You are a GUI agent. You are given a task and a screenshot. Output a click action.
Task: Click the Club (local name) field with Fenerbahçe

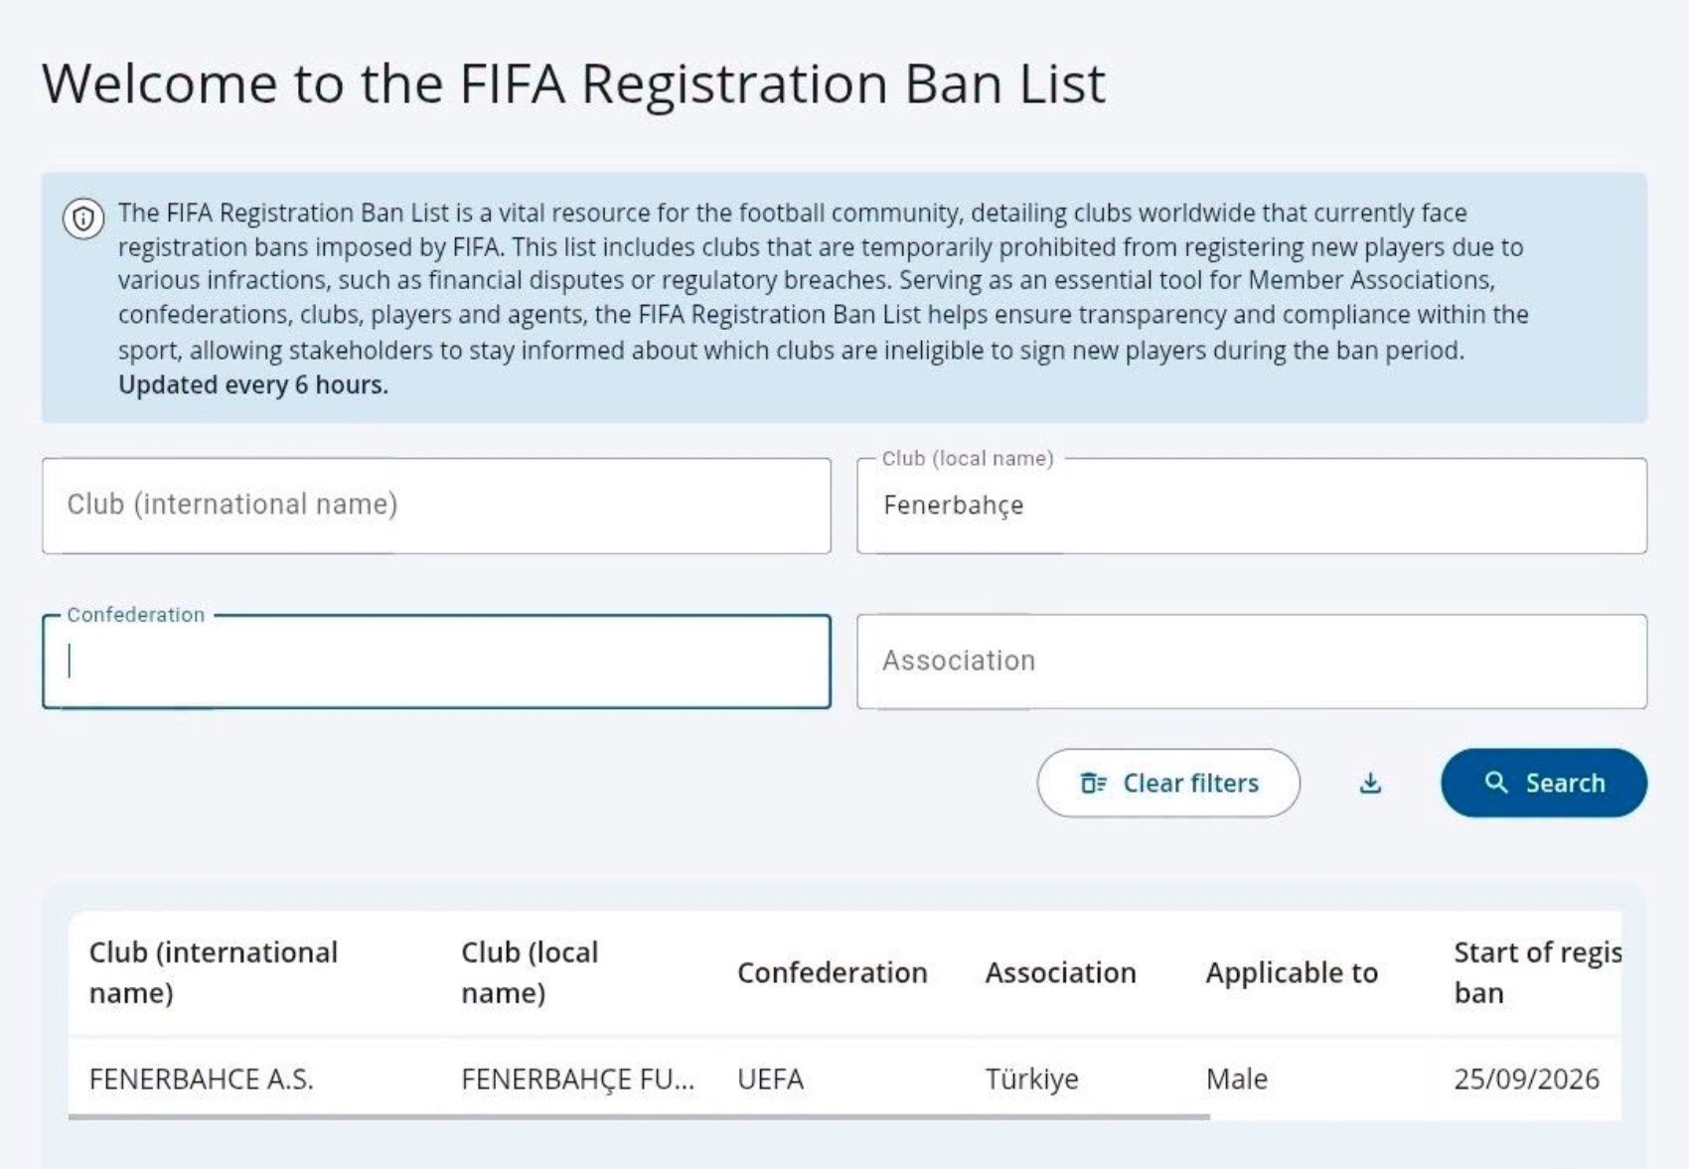(1252, 506)
